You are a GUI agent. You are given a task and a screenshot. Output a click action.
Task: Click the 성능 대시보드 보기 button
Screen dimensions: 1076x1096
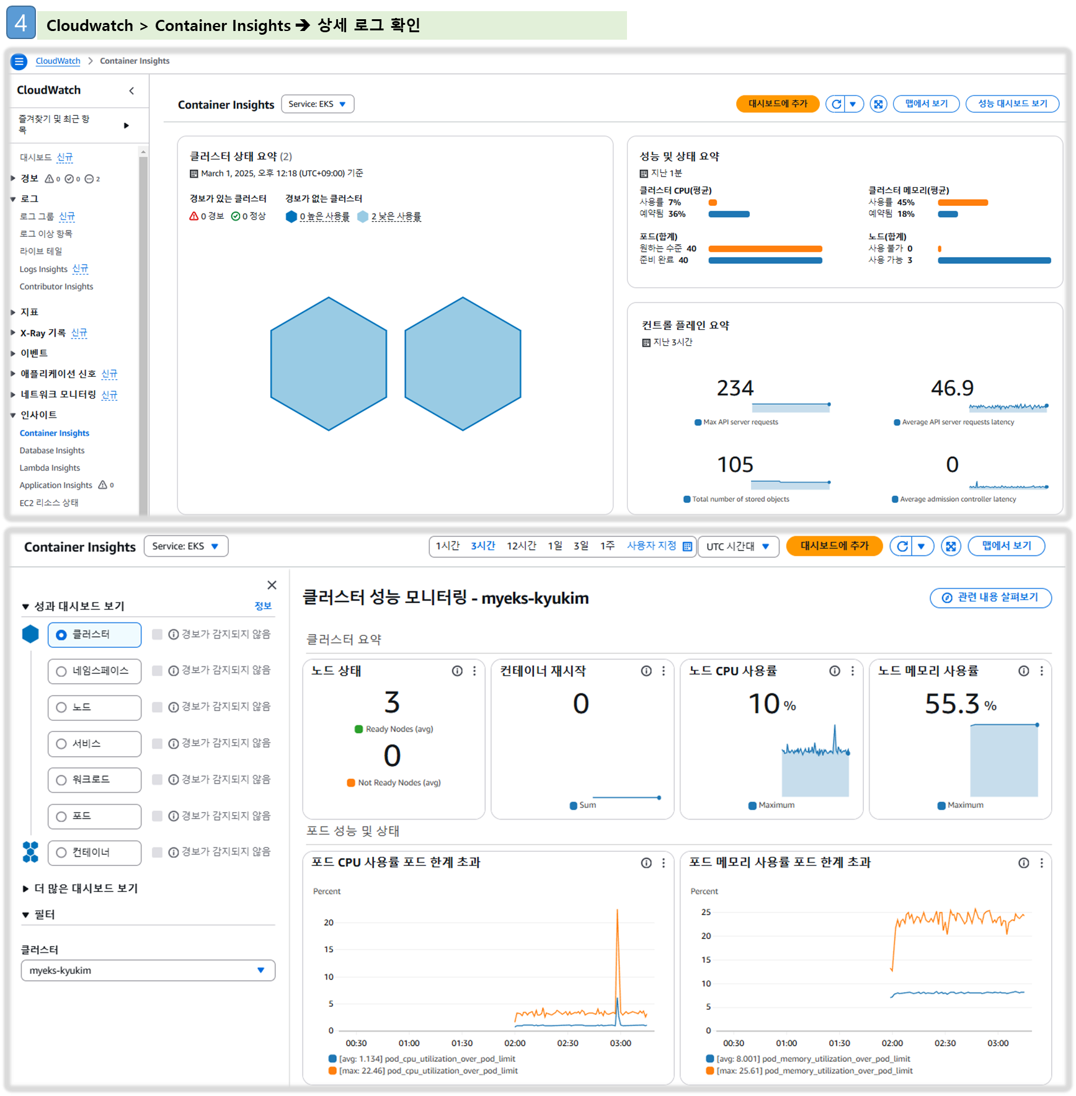[x=1012, y=104]
